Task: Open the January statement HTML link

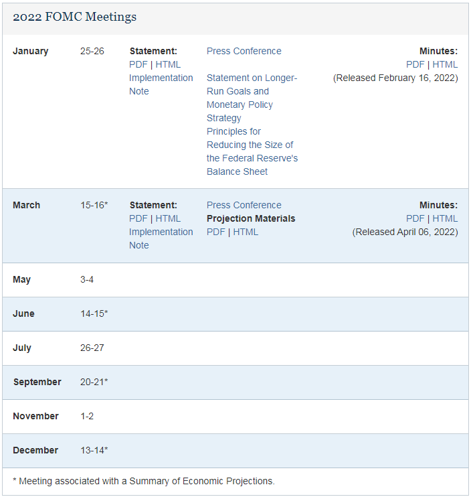Action: coord(168,64)
